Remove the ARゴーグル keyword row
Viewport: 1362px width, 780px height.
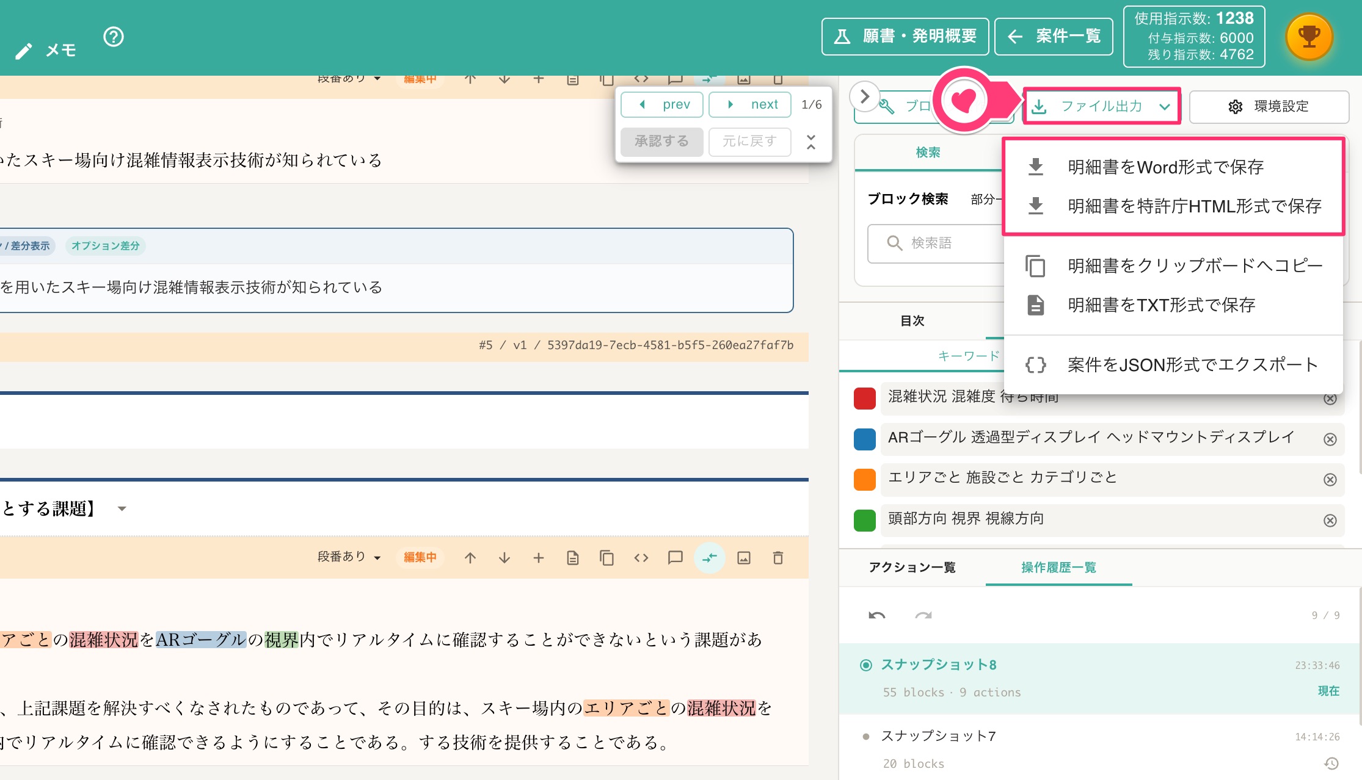coord(1330,439)
